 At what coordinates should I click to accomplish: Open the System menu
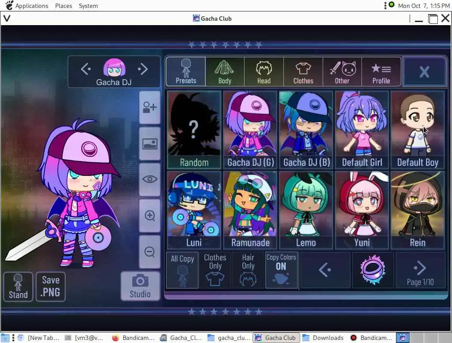(88, 6)
